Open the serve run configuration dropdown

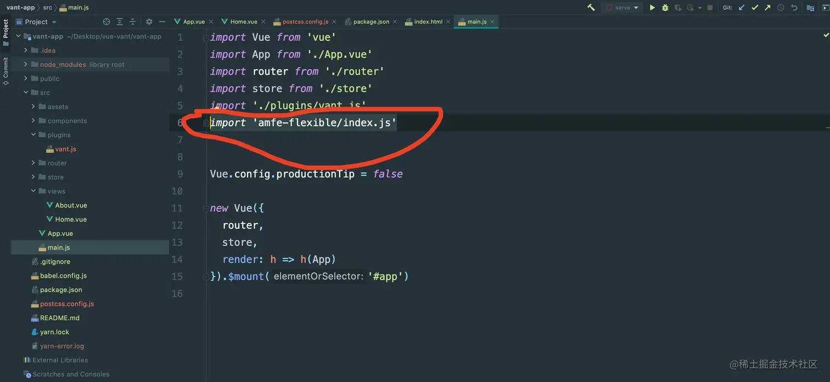[622, 8]
